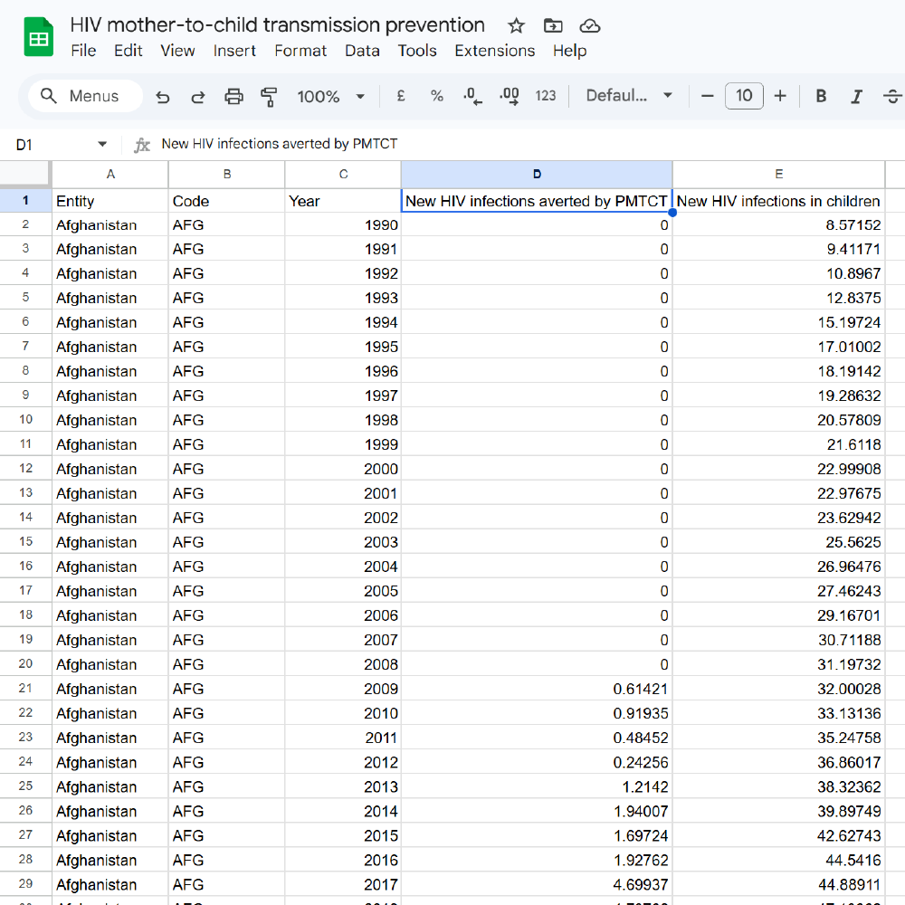Viewport: 905px width, 905px height.
Task: Decrease decimal places
Action: (472, 96)
